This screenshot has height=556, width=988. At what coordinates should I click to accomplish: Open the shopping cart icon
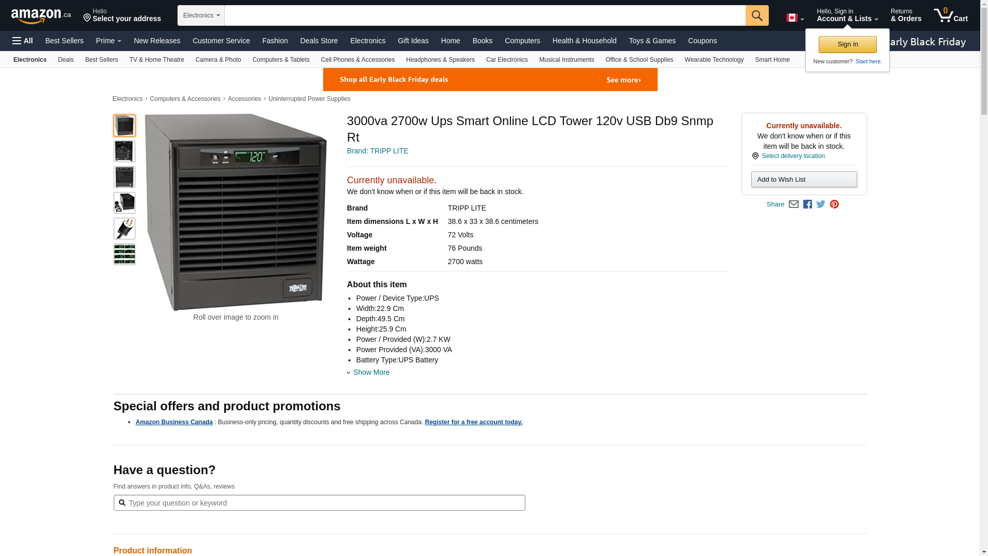pyautogui.click(x=950, y=15)
